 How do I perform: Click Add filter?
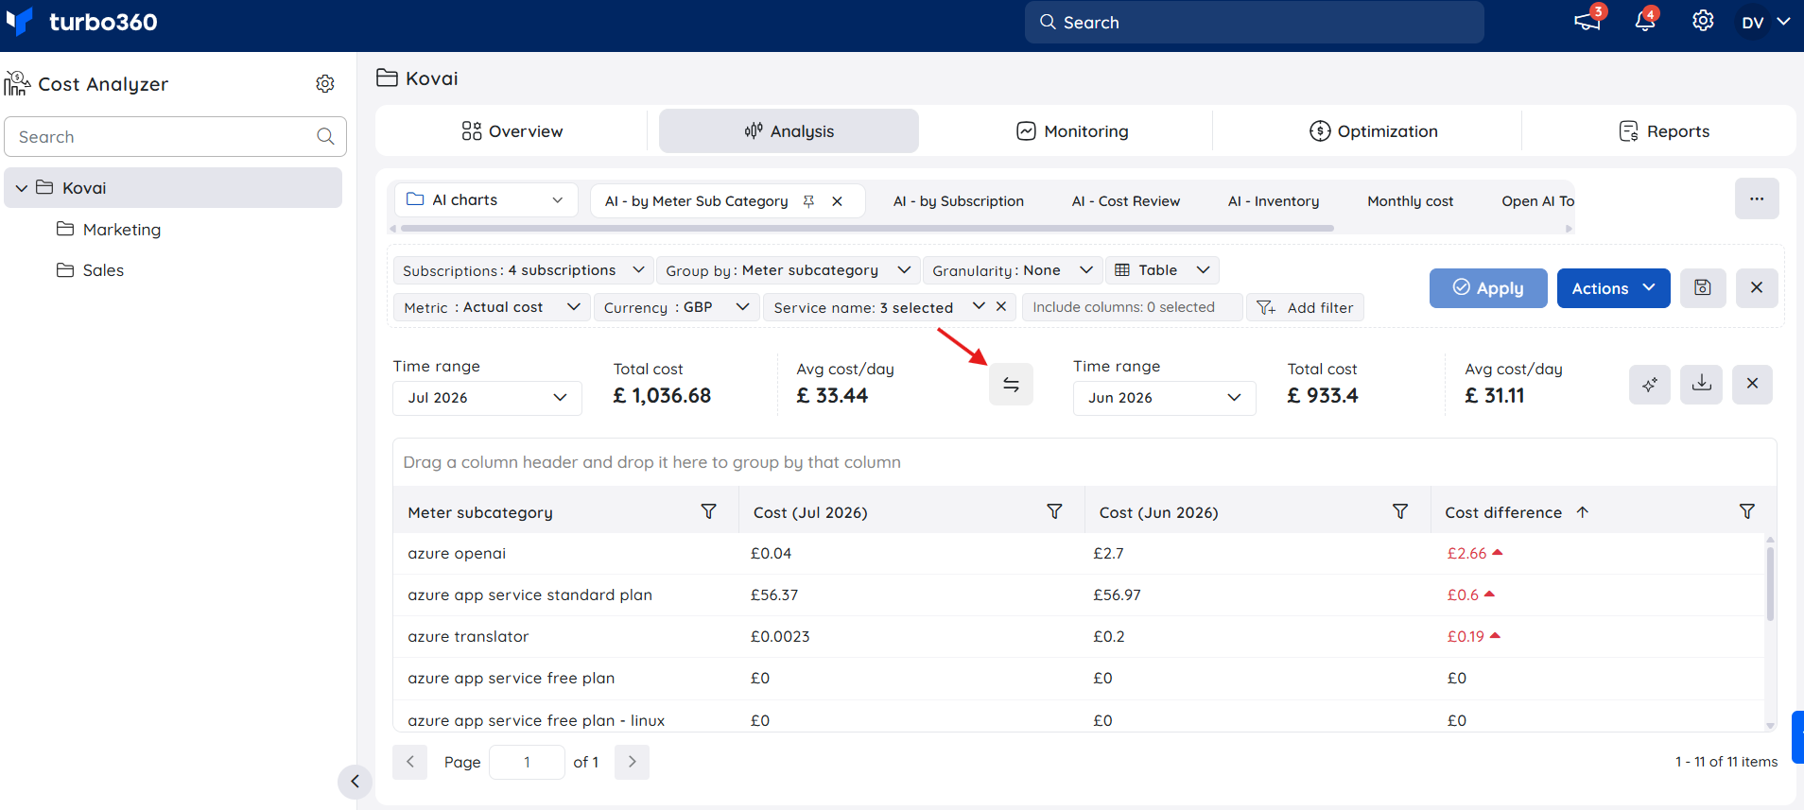(1306, 307)
